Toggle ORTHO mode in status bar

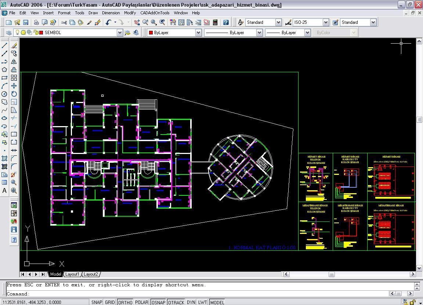pos(125,302)
